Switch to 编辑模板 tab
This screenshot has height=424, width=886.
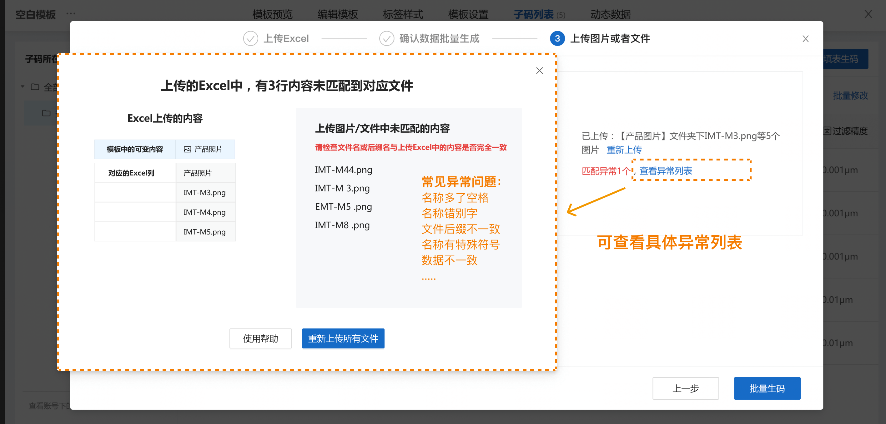pyautogui.click(x=338, y=14)
